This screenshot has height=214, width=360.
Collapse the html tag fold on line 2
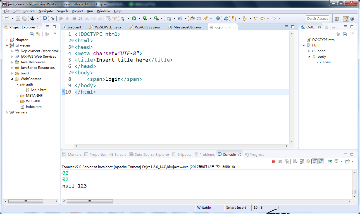coord(72,40)
